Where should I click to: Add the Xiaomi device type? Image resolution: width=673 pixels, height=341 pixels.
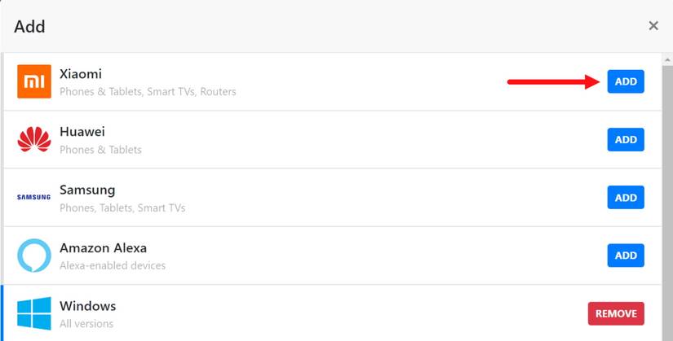626,81
